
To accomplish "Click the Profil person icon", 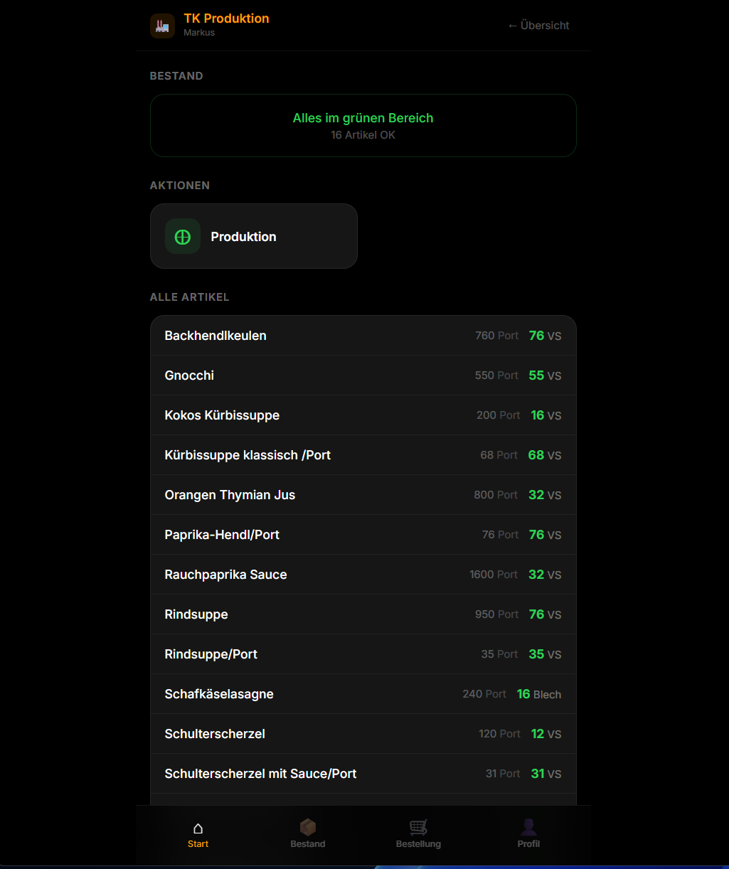I will coord(528,827).
